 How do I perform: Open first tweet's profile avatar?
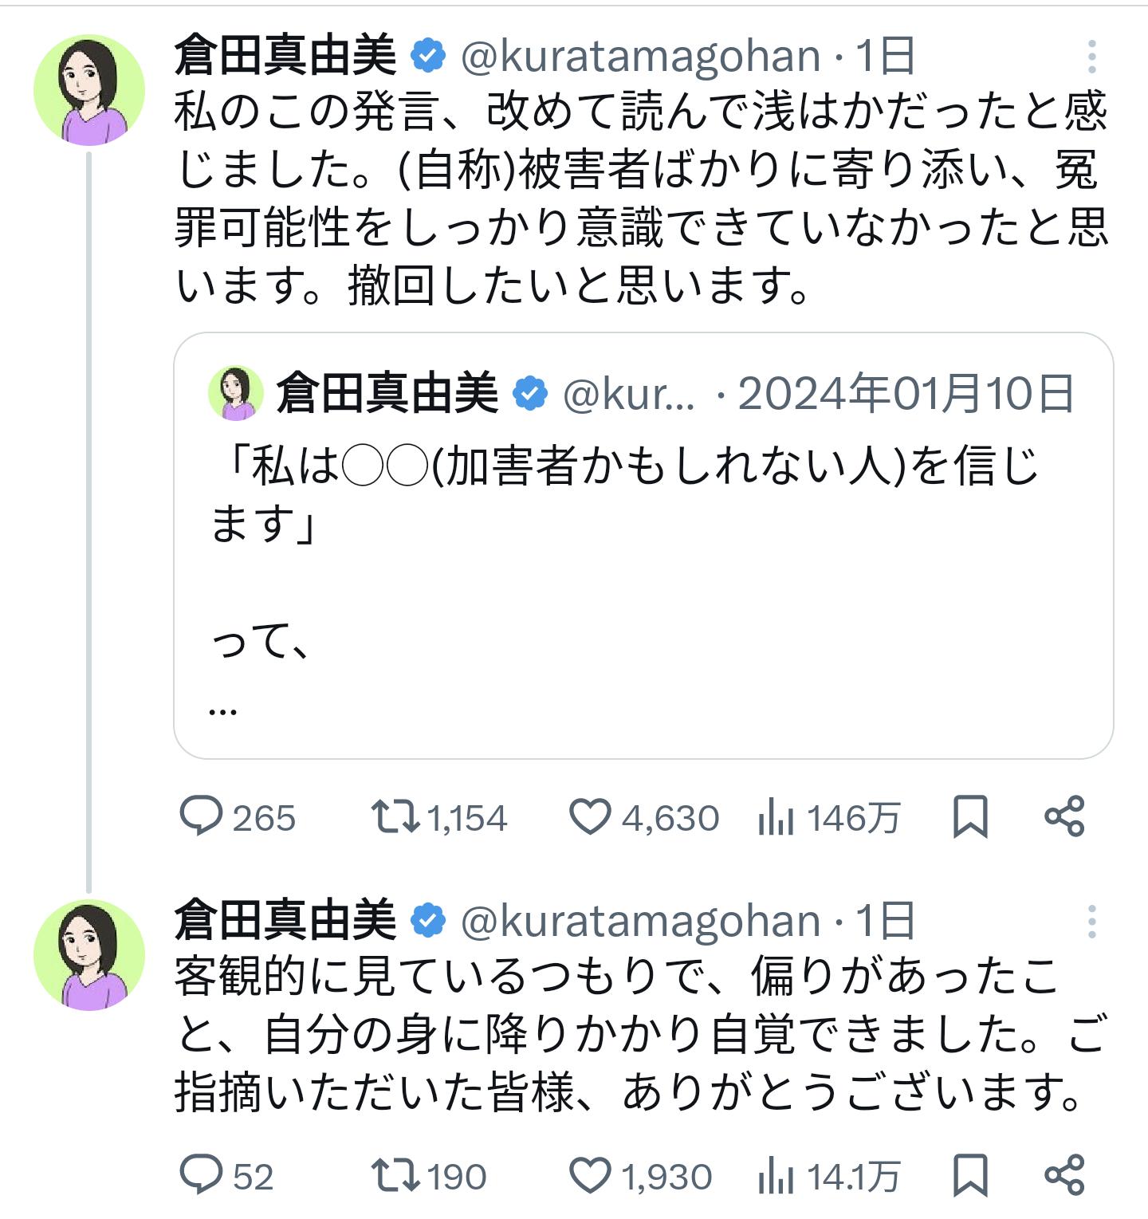[x=89, y=90]
